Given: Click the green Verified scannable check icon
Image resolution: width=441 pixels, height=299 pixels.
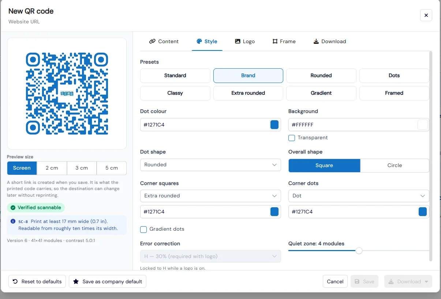Looking at the screenshot, I should click(13, 208).
